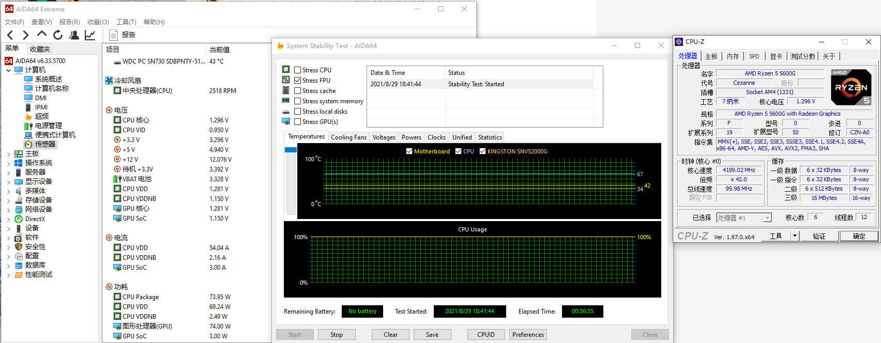Click the Stress local disks drive icon
Image resolution: width=881 pixels, height=343 pixels.
coord(286,112)
